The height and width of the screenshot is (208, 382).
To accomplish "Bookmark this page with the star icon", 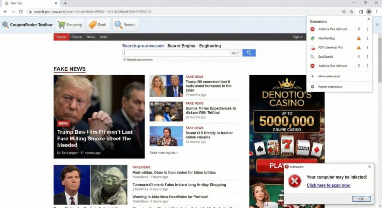I will point(351,12).
